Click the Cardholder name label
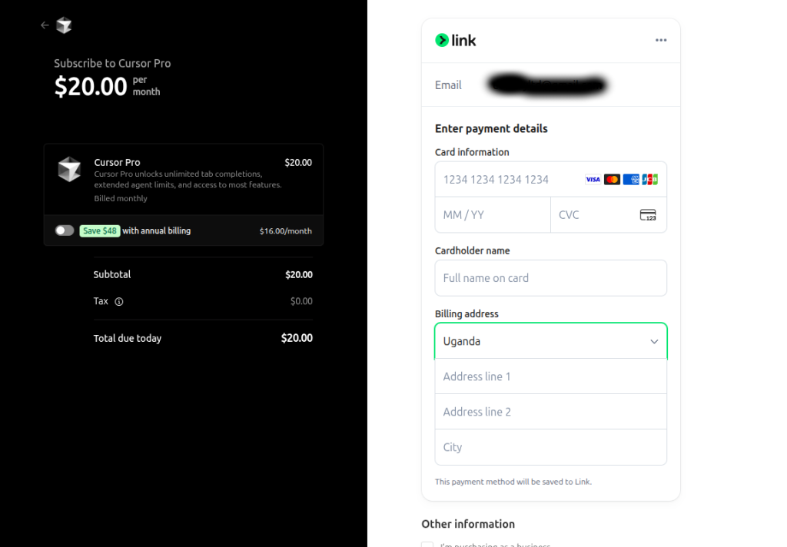787x547 pixels. click(473, 250)
